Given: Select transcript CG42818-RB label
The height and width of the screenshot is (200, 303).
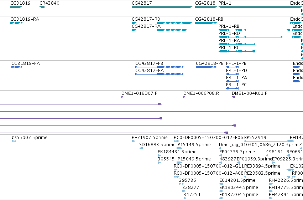Looking at the screenshot, I should click(209, 19).
